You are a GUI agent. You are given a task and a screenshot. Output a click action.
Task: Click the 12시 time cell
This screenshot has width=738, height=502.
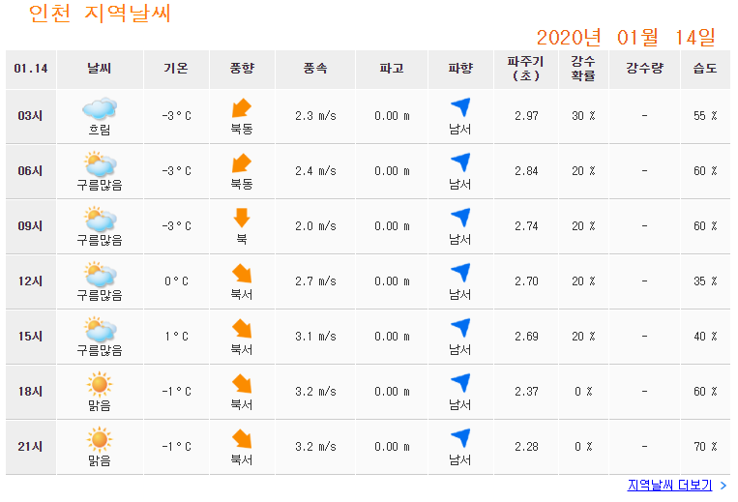[31, 281]
